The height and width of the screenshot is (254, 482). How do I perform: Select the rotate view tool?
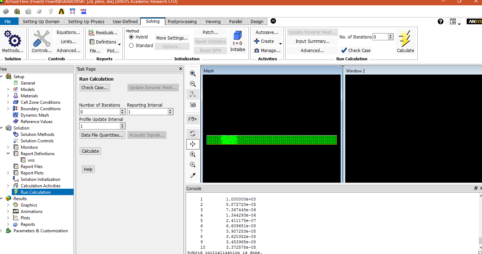[x=193, y=133]
